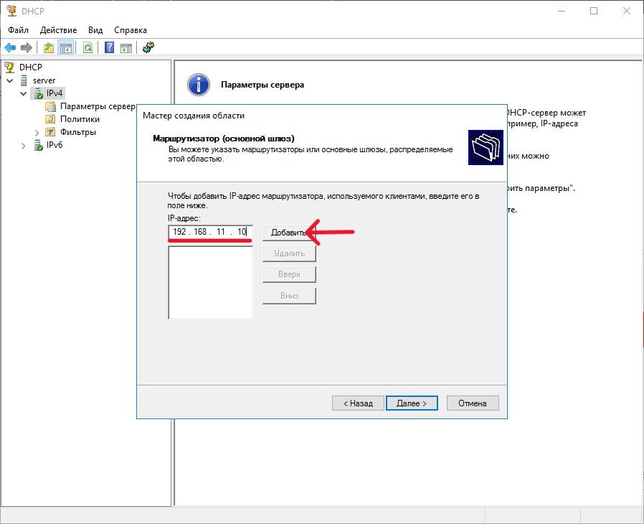Expand the IPv6 tree node
Viewport: 644px width, 524px height.
[x=23, y=145]
